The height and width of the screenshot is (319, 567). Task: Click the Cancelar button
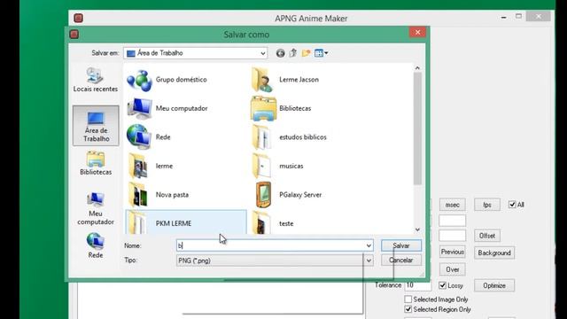[x=401, y=260]
